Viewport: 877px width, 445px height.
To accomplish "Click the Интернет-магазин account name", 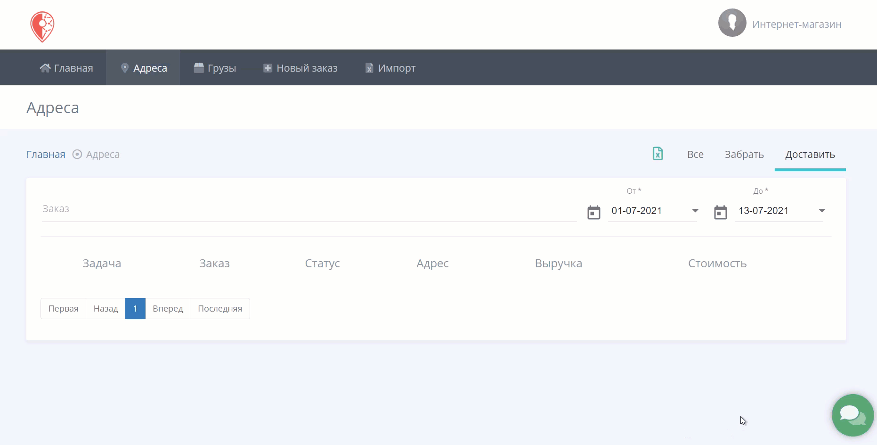I will click(x=796, y=24).
